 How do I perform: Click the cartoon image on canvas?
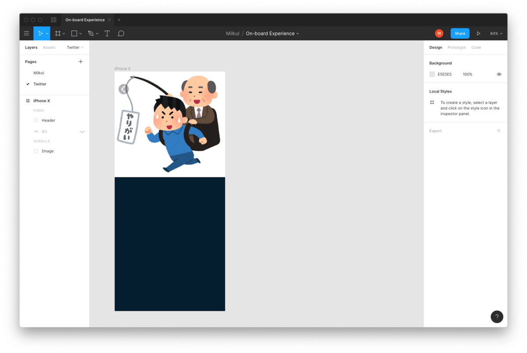[170, 124]
